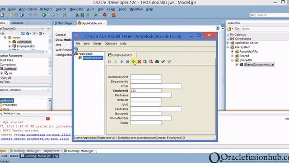Screen dimensions: 289x163
Task: Open Deployment tab in log area
Action: click(51, 151)
